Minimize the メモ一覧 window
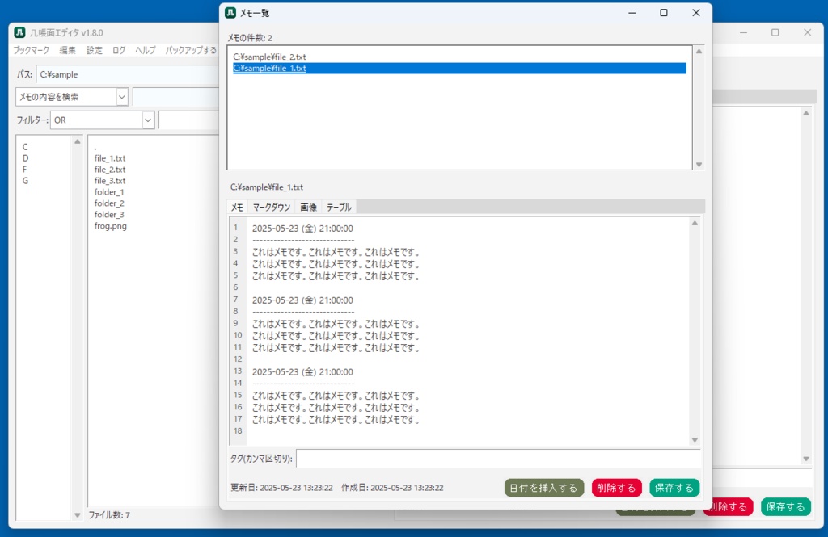The height and width of the screenshot is (537, 828). (632, 13)
